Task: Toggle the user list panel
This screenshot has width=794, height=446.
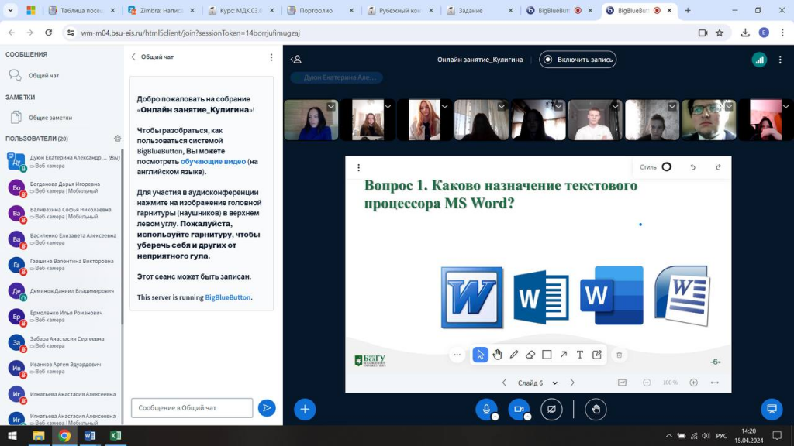Action: click(296, 60)
